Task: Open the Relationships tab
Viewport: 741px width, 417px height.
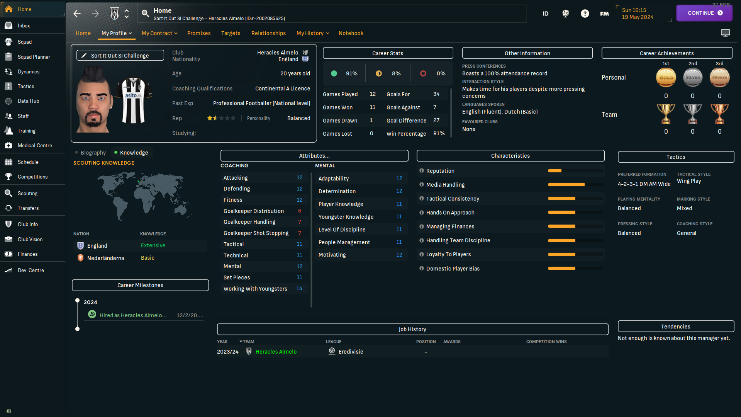Action: [268, 33]
